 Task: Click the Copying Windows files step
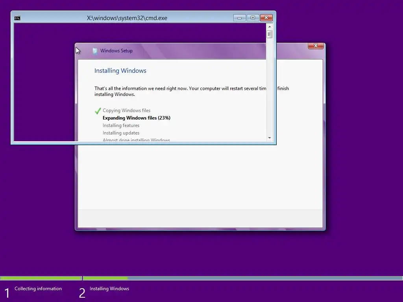coord(126,110)
